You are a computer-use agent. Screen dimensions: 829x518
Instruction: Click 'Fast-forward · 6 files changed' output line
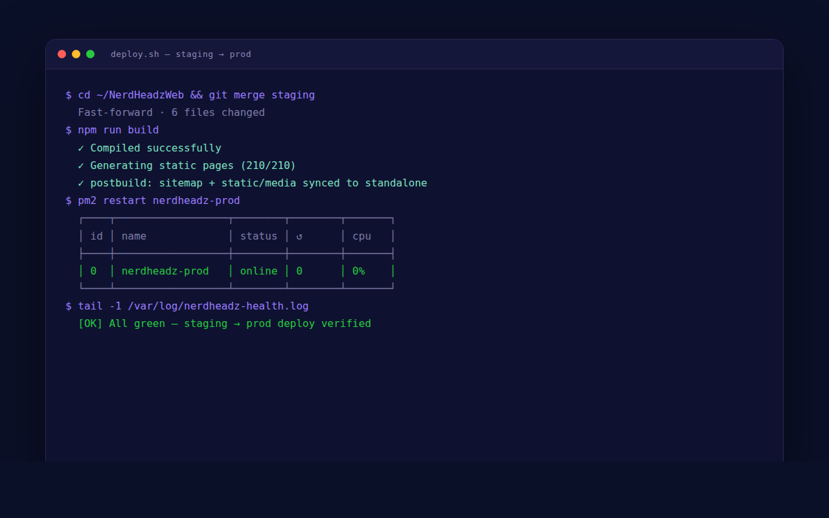[172, 113]
